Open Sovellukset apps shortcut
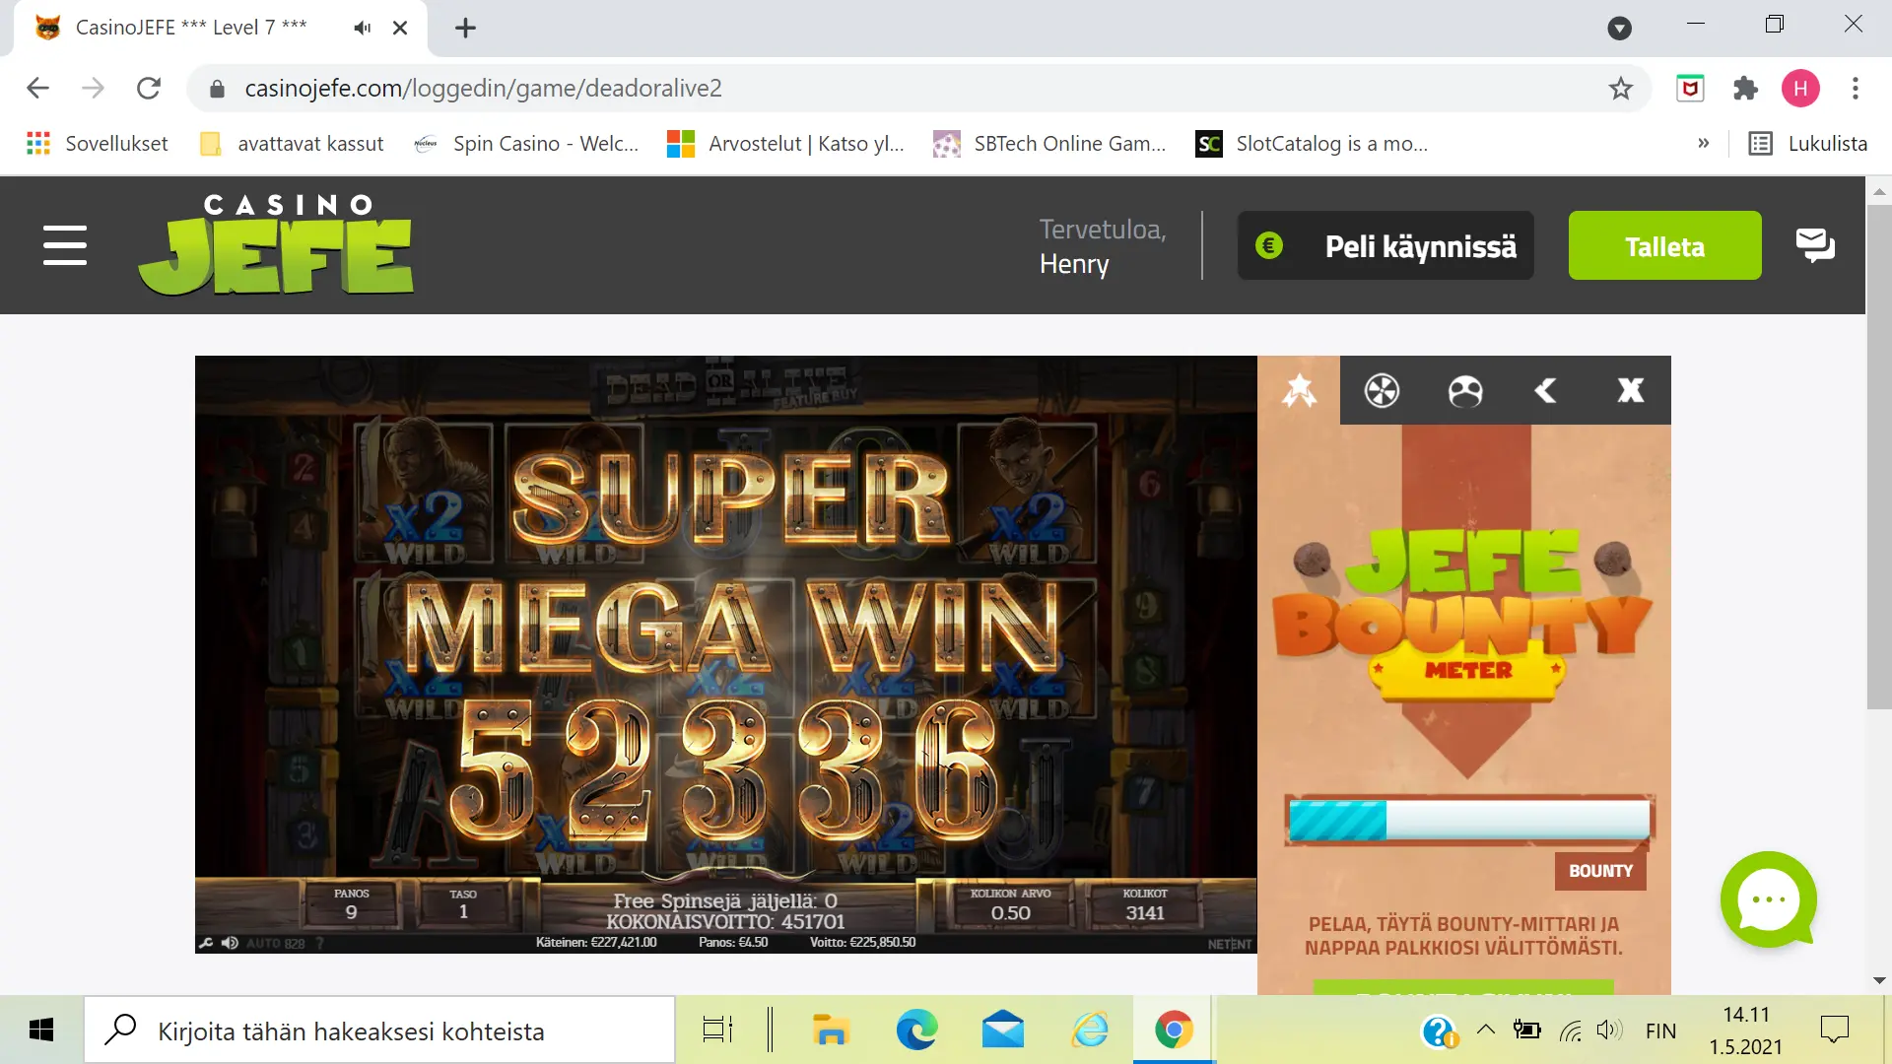 tap(98, 144)
